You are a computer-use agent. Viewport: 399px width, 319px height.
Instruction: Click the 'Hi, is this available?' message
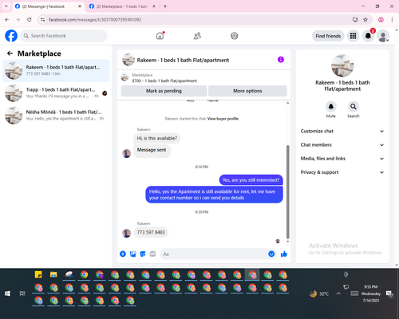(157, 138)
